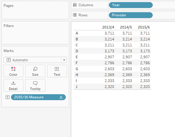Select row header for Provider A
This screenshot has width=175, height=137.
pyautogui.click(x=77, y=33)
